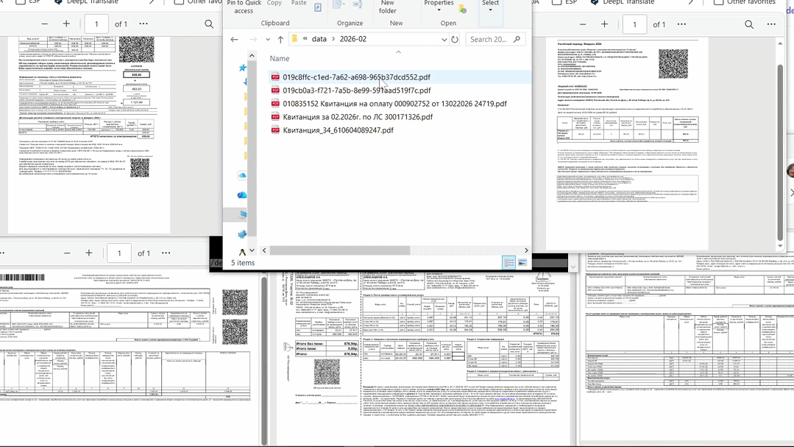Click Rename icon in Organize group
The image size is (794, 447).
[x=358, y=4]
